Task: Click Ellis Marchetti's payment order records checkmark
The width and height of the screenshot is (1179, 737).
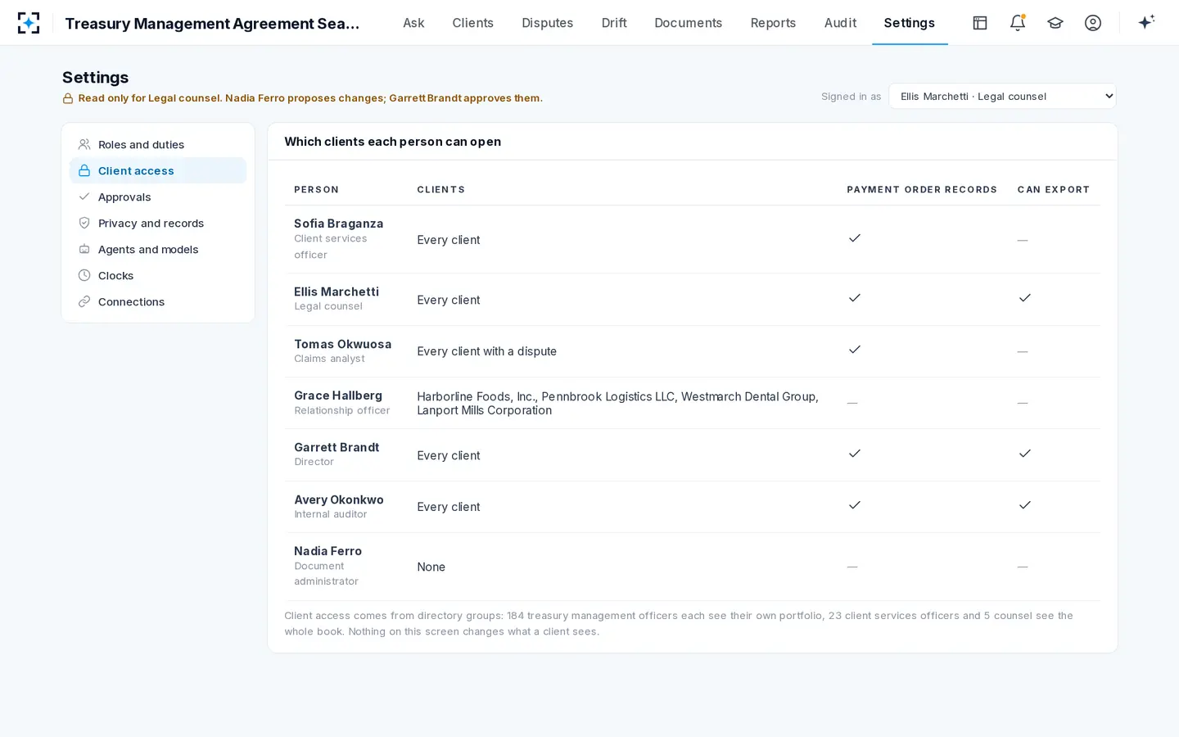Action: [855, 298]
